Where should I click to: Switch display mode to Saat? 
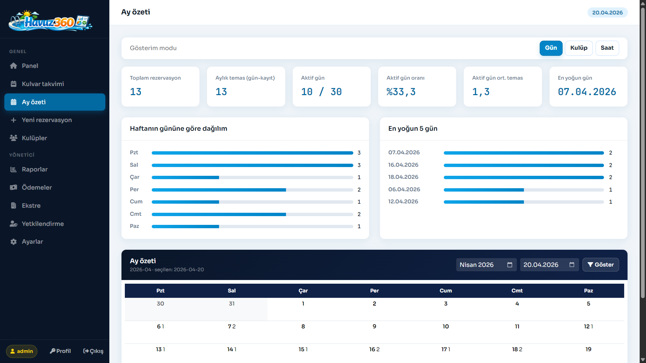pos(607,48)
